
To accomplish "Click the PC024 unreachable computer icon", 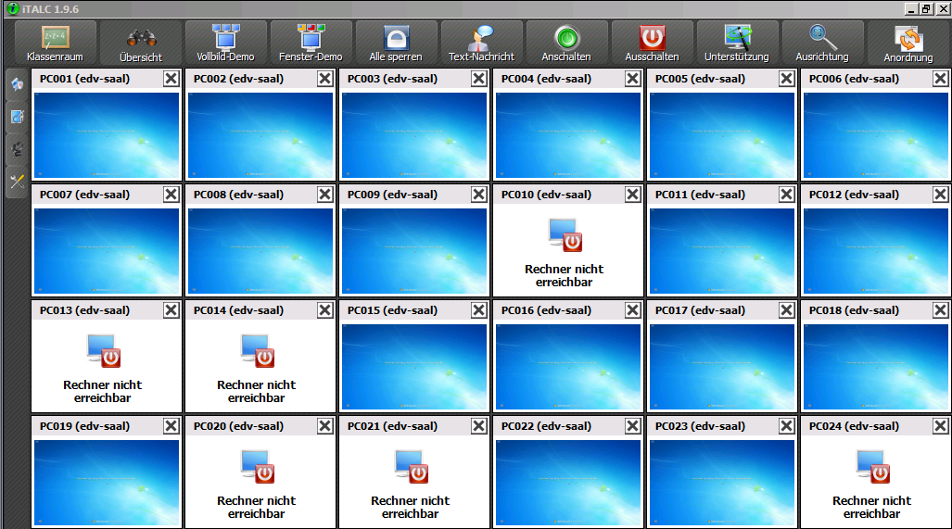I will 873,467.
